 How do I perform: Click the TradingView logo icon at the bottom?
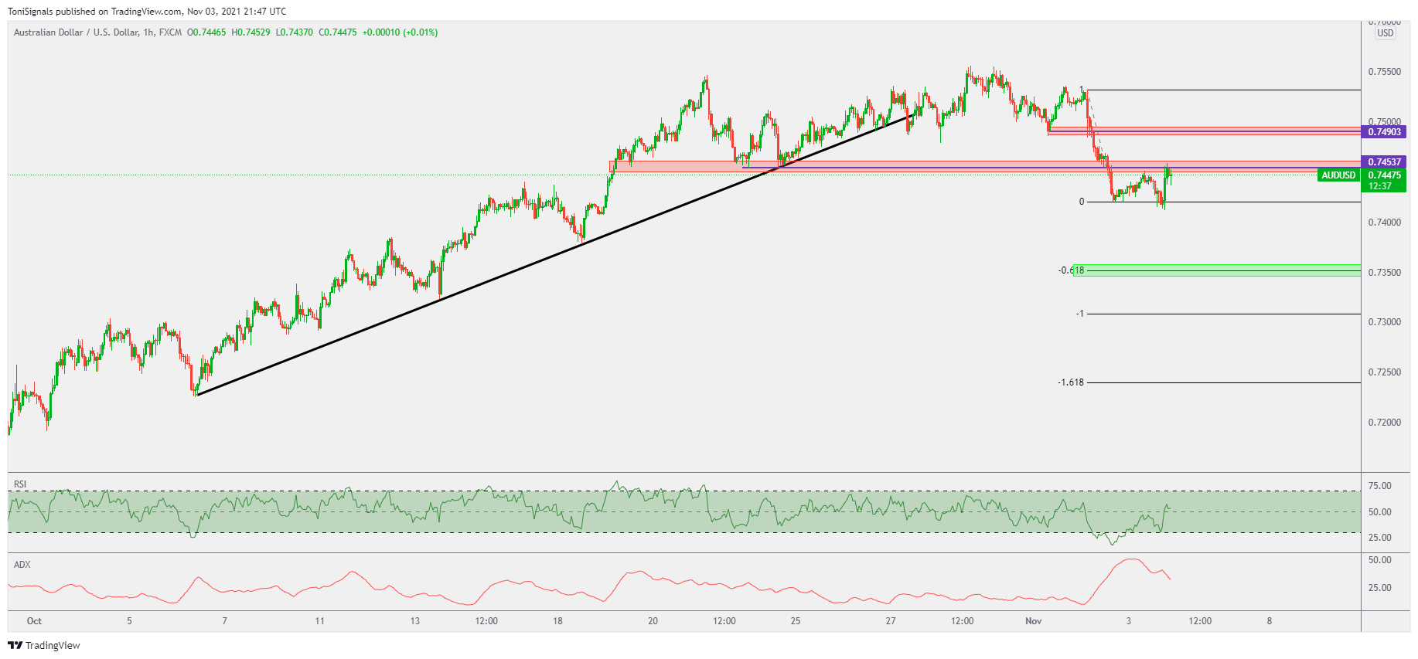[x=15, y=645]
